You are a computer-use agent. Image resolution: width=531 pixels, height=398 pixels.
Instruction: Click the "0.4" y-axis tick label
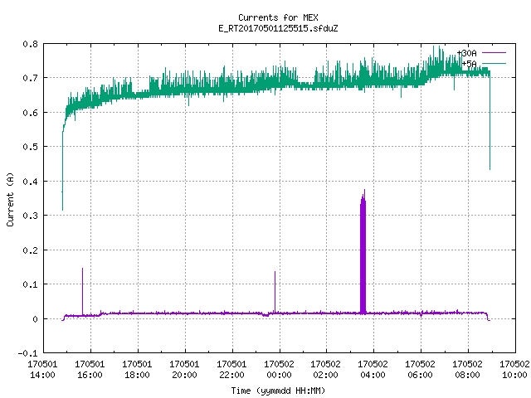coord(30,182)
